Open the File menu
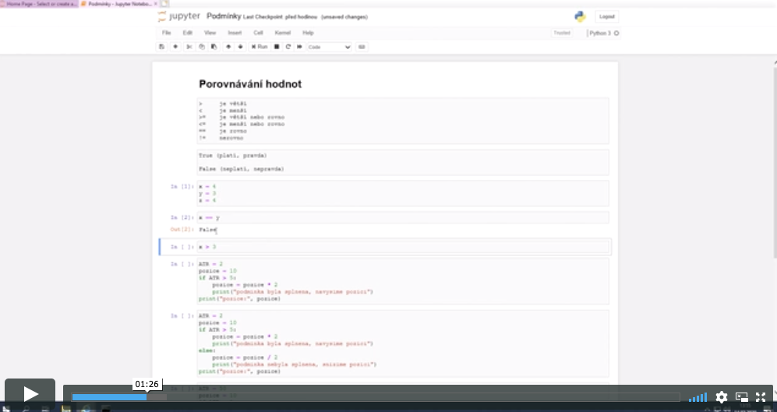 tap(167, 33)
